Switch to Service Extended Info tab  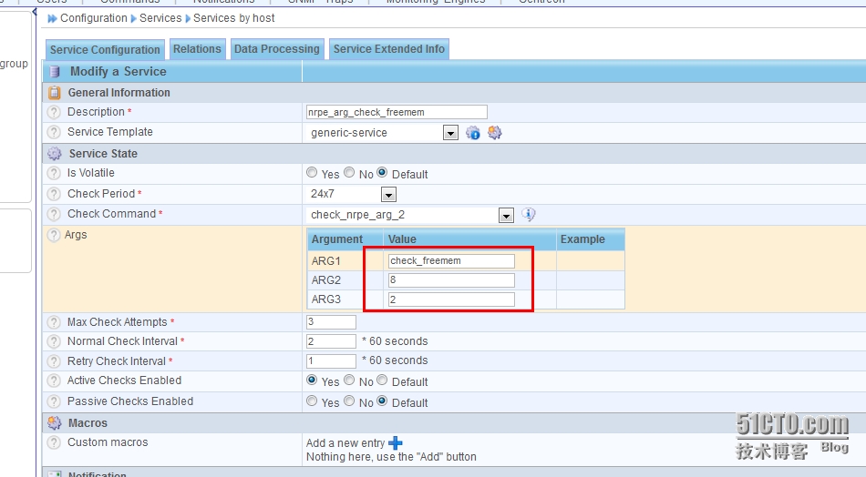pos(389,49)
